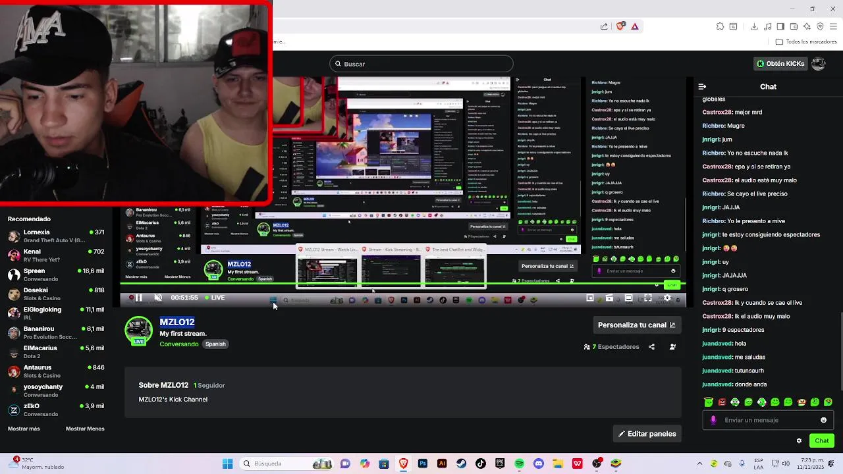Collapse list with Mostrar Menos
The height and width of the screenshot is (474, 843).
pos(85,429)
